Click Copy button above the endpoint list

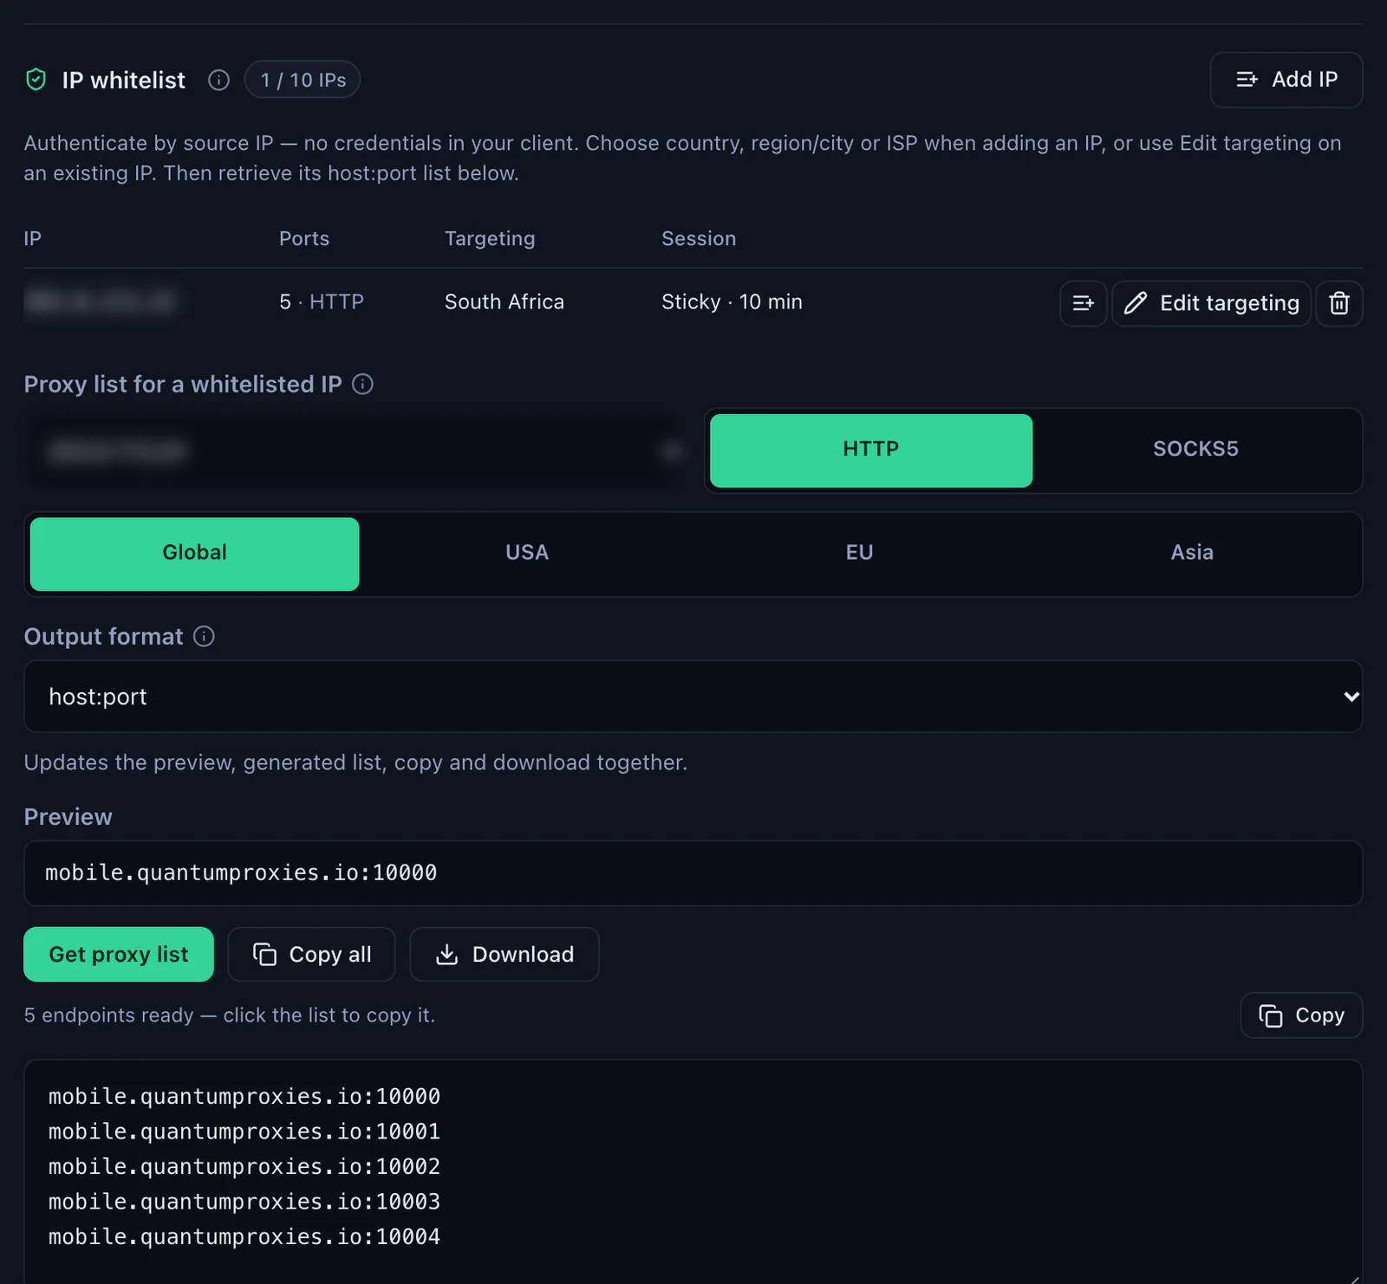[x=1301, y=1015]
